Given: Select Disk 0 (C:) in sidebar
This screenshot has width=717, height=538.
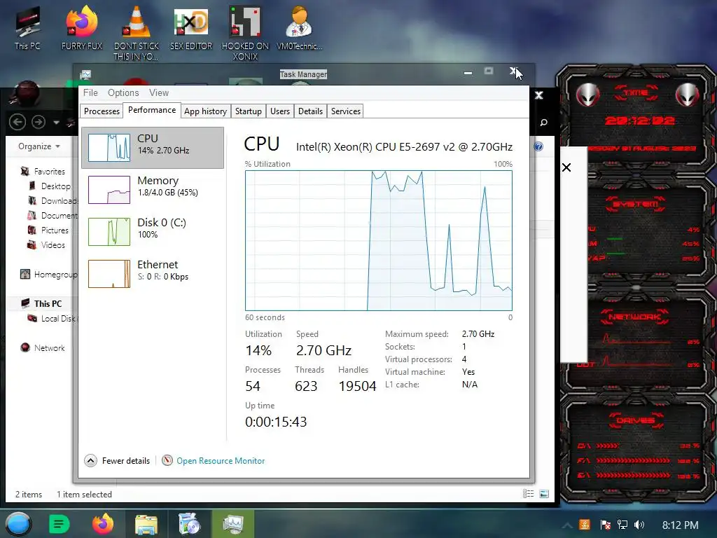Looking at the screenshot, I should click(153, 231).
